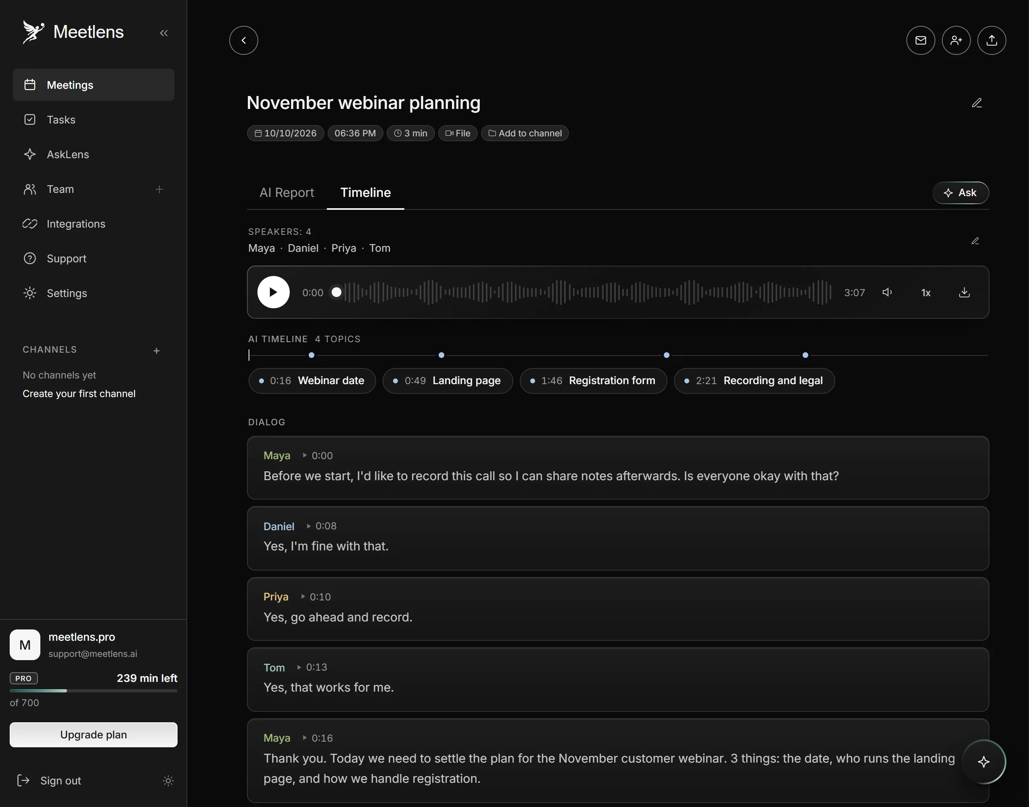Click the Upgrade plan button
Image resolution: width=1029 pixels, height=807 pixels.
(94, 734)
